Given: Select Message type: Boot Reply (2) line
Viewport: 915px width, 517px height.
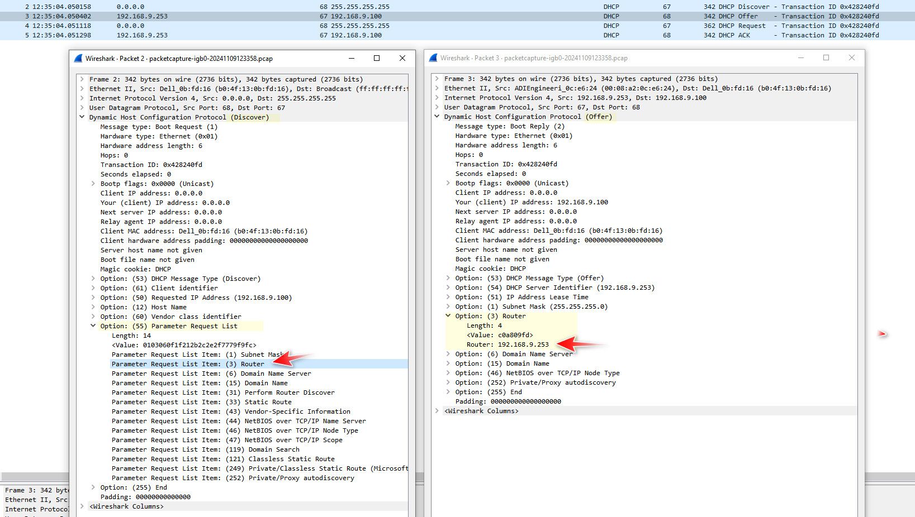Looking at the screenshot, I should (510, 126).
